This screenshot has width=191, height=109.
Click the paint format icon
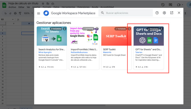(20, 13)
